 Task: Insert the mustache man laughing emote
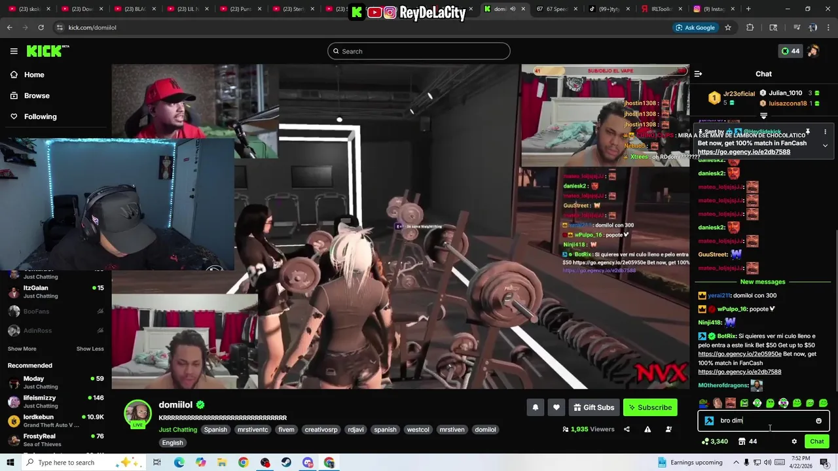[731, 403]
